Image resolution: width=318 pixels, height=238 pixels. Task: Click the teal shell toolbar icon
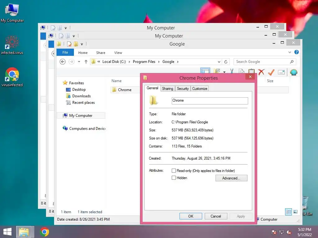294,72
